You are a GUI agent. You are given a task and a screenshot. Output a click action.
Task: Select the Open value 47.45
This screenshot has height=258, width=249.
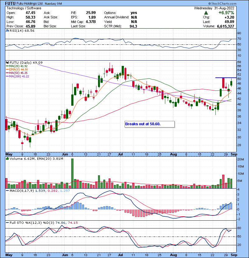[x=30, y=13]
